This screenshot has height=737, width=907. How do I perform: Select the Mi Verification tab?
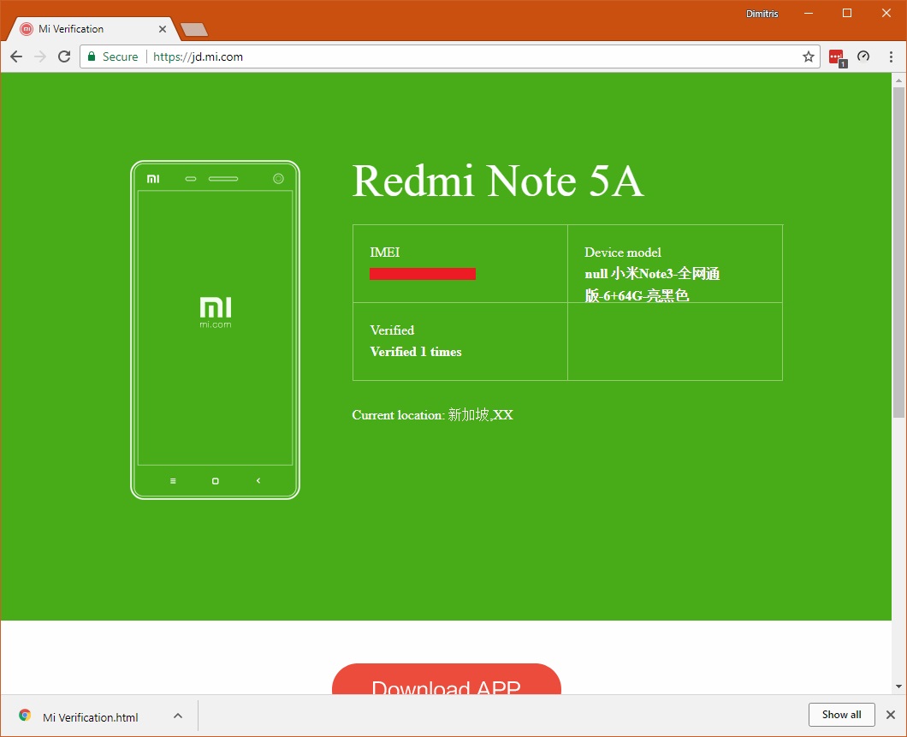point(86,29)
